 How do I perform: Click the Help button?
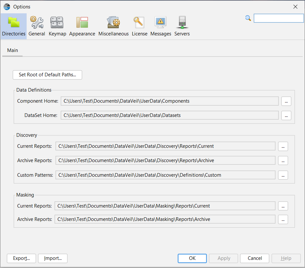[x=286, y=258]
